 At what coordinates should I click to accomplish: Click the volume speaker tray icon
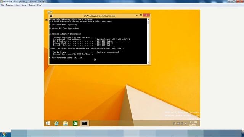click(186, 123)
